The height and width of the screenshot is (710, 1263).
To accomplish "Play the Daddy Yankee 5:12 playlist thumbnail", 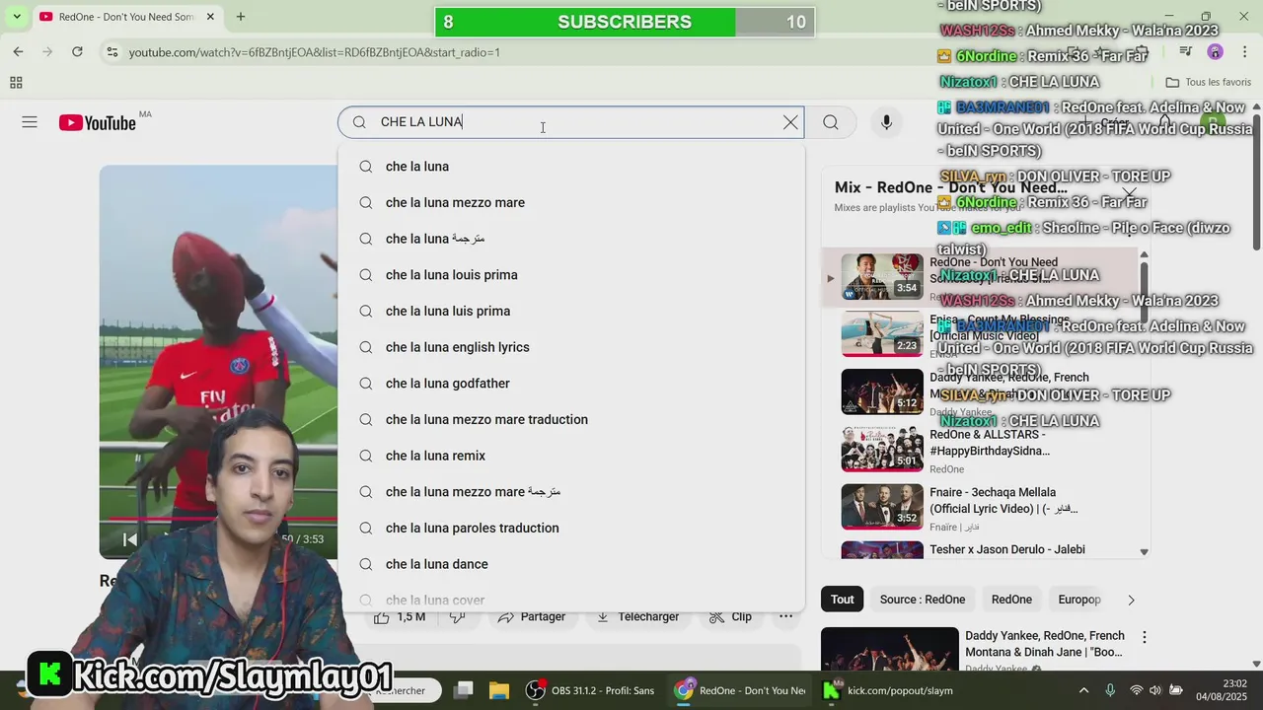I will [881, 391].
